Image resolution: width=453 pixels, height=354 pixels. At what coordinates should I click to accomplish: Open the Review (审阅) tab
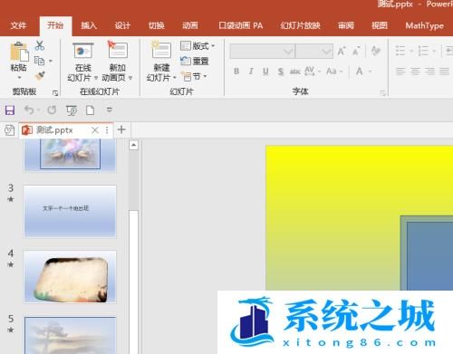(346, 25)
